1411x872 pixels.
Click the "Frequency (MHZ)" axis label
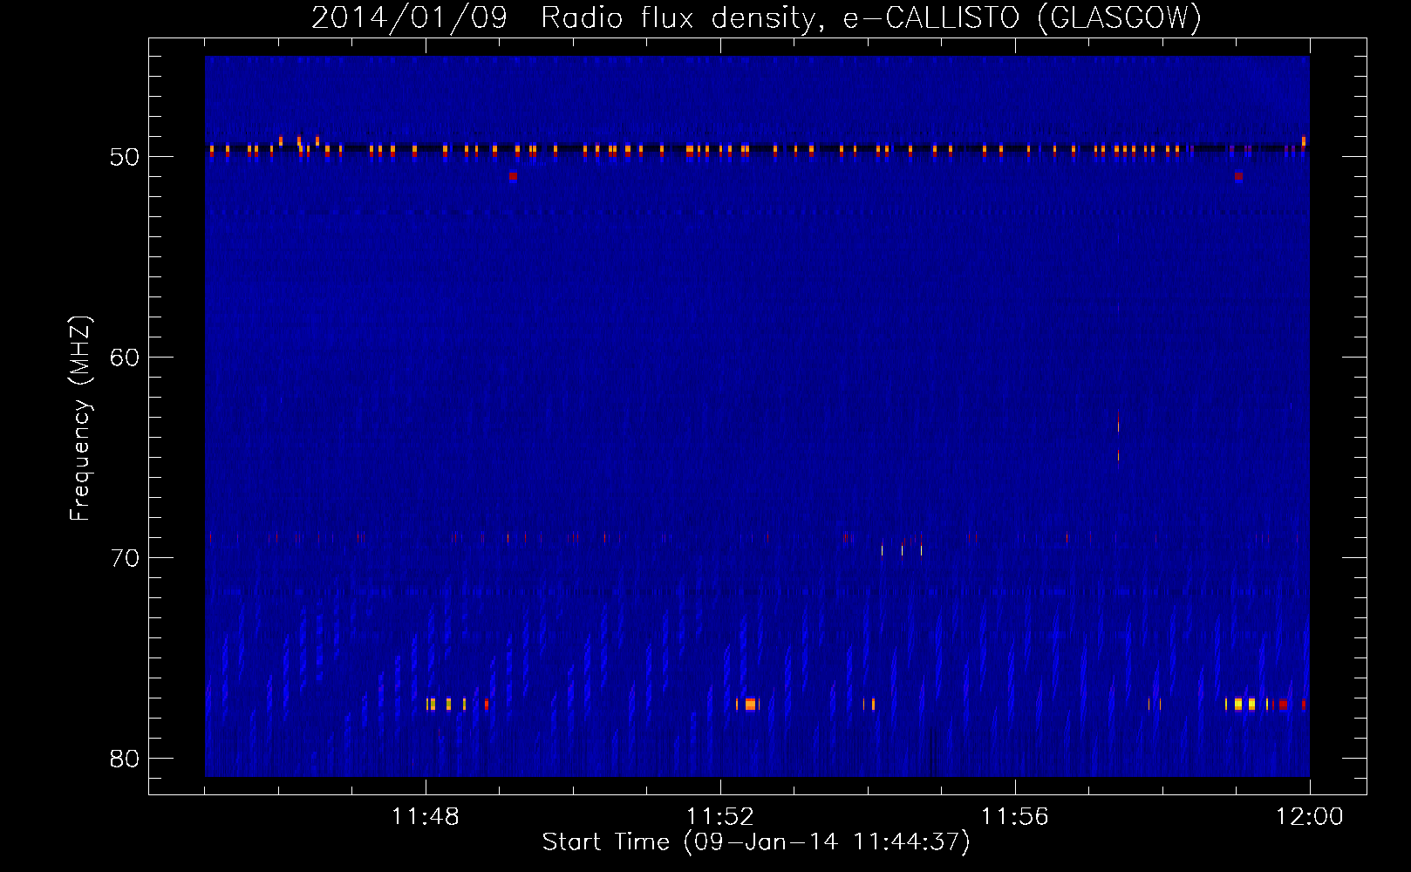click(80, 419)
